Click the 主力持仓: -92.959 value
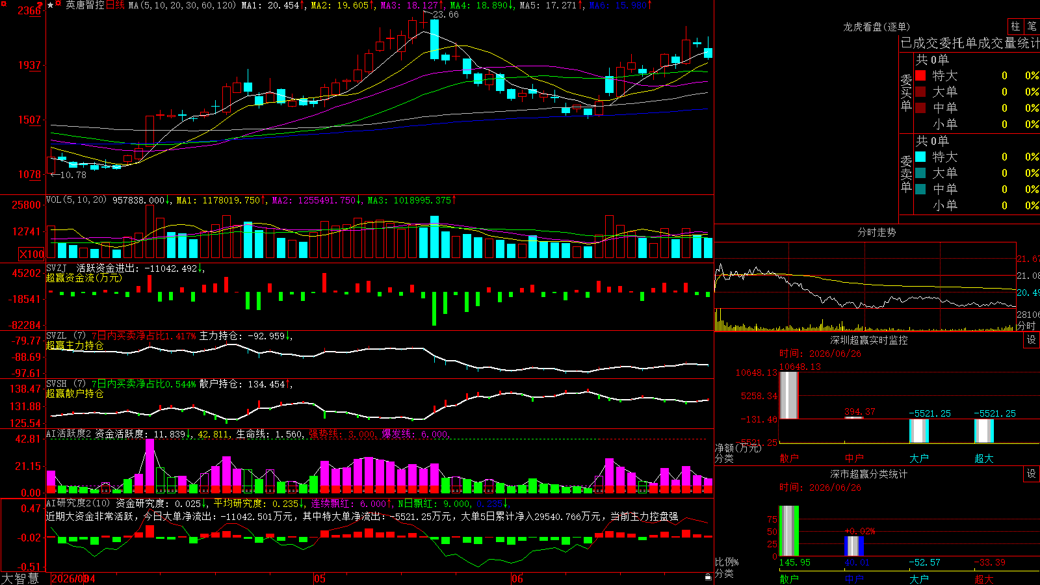1040x585 pixels. (242, 336)
